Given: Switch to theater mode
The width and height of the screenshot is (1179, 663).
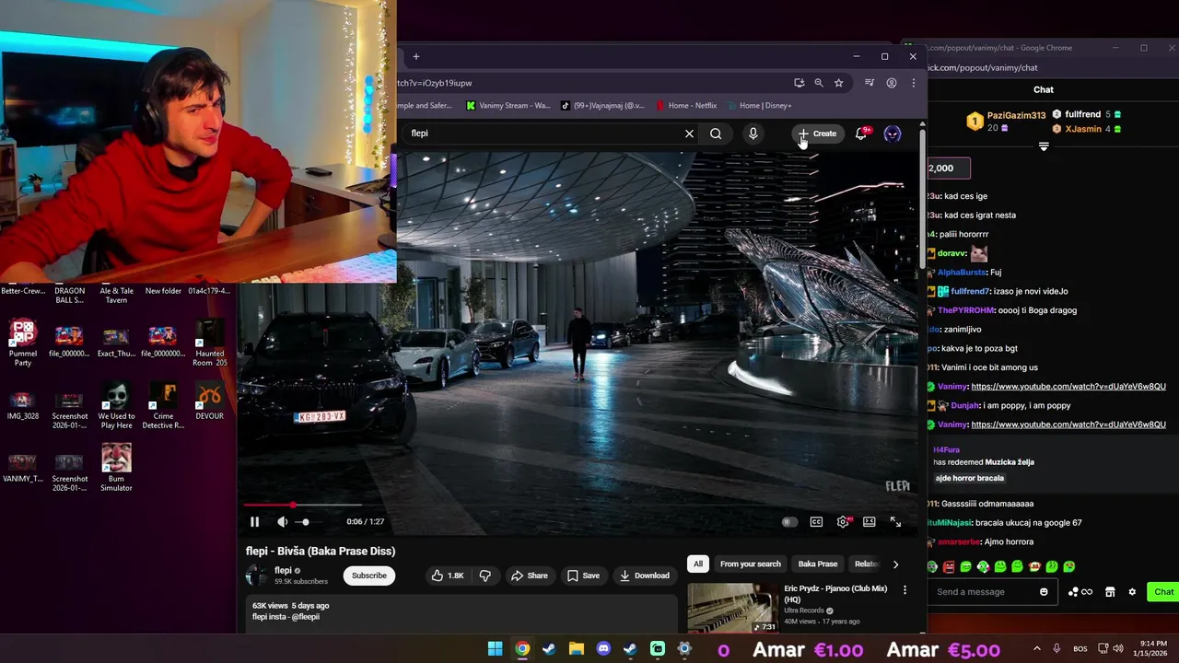Looking at the screenshot, I should coord(869,522).
